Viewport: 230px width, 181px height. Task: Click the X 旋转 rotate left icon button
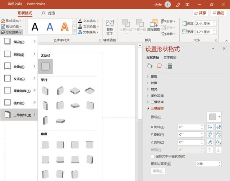coord(210,127)
